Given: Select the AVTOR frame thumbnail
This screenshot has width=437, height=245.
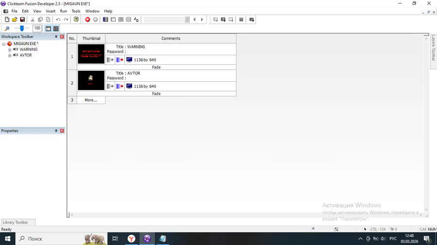Looking at the screenshot, I should 91,80.
